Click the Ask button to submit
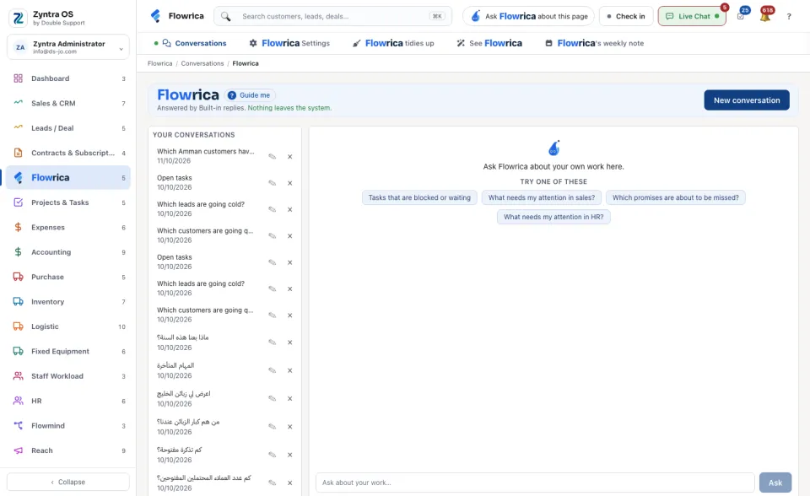The width and height of the screenshot is (810, 496). click(775, 483)
